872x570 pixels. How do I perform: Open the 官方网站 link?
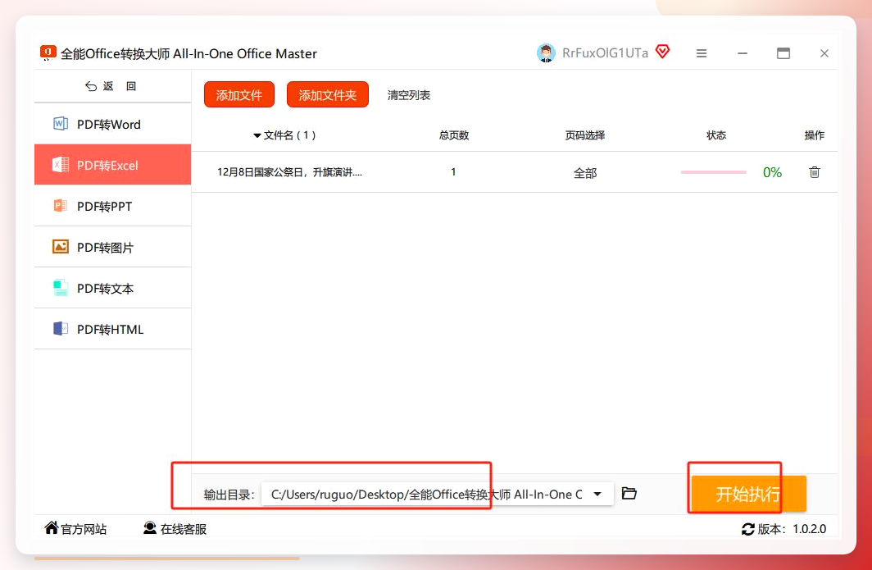pyautogui.click(x=75, y=528)
